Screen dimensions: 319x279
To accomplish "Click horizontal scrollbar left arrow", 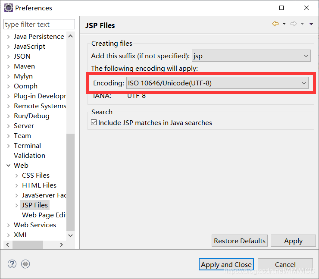I will click(8, 245).
